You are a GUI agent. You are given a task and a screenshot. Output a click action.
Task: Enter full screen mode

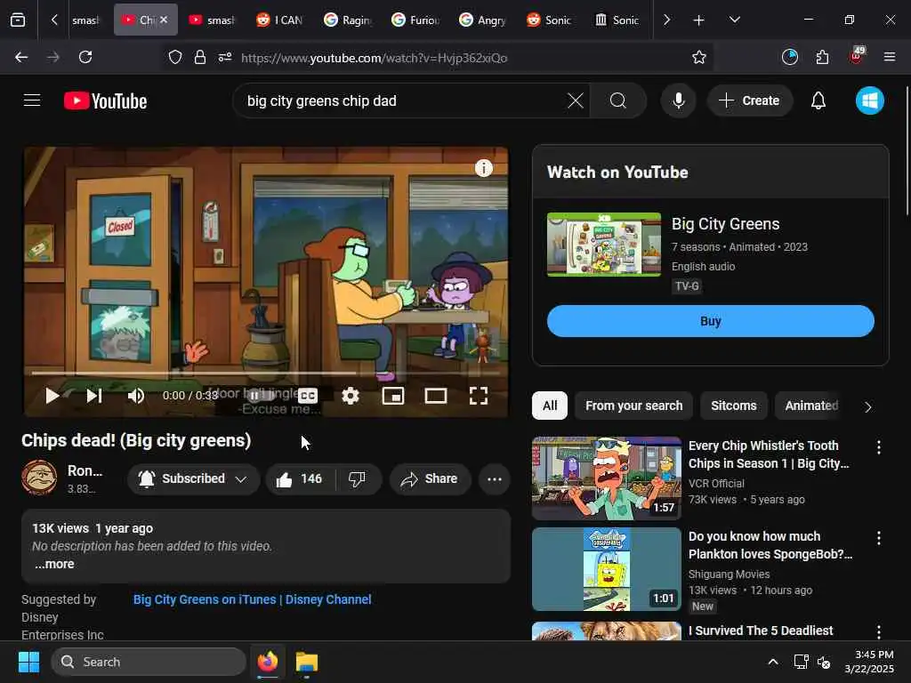[x=478, y=396]
